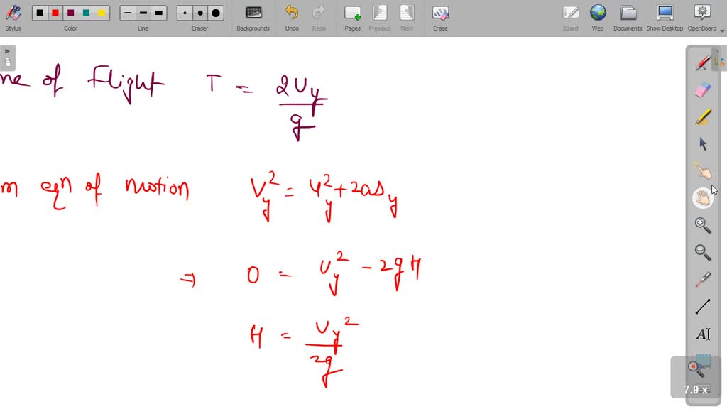Enable the Zoom Out magnifier tool
The height and width of the screenshot is (409, 727).
702,250
